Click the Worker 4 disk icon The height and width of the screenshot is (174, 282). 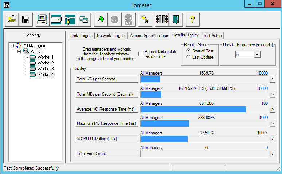(33, 74)
